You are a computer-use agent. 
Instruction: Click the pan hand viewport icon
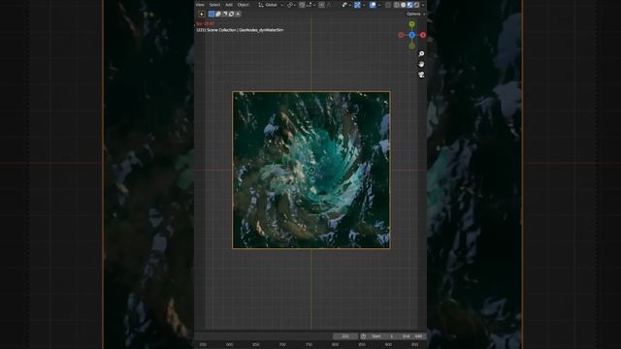(421, 64)
